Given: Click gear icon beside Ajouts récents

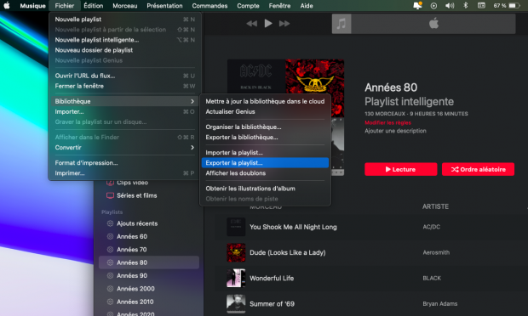Looking at the screenshot, I should (110, 223).
